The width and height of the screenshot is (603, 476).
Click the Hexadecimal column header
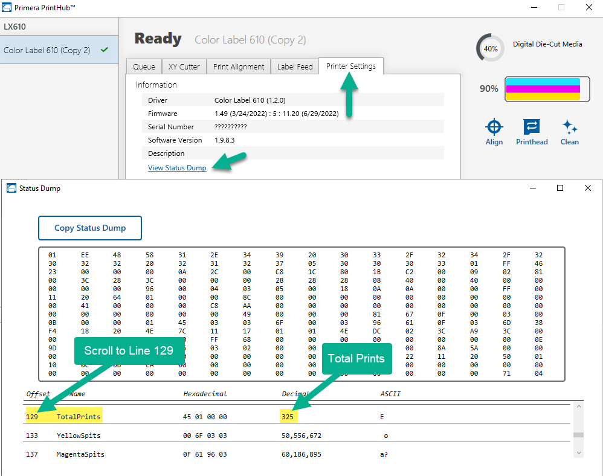[x=205, y=394]
